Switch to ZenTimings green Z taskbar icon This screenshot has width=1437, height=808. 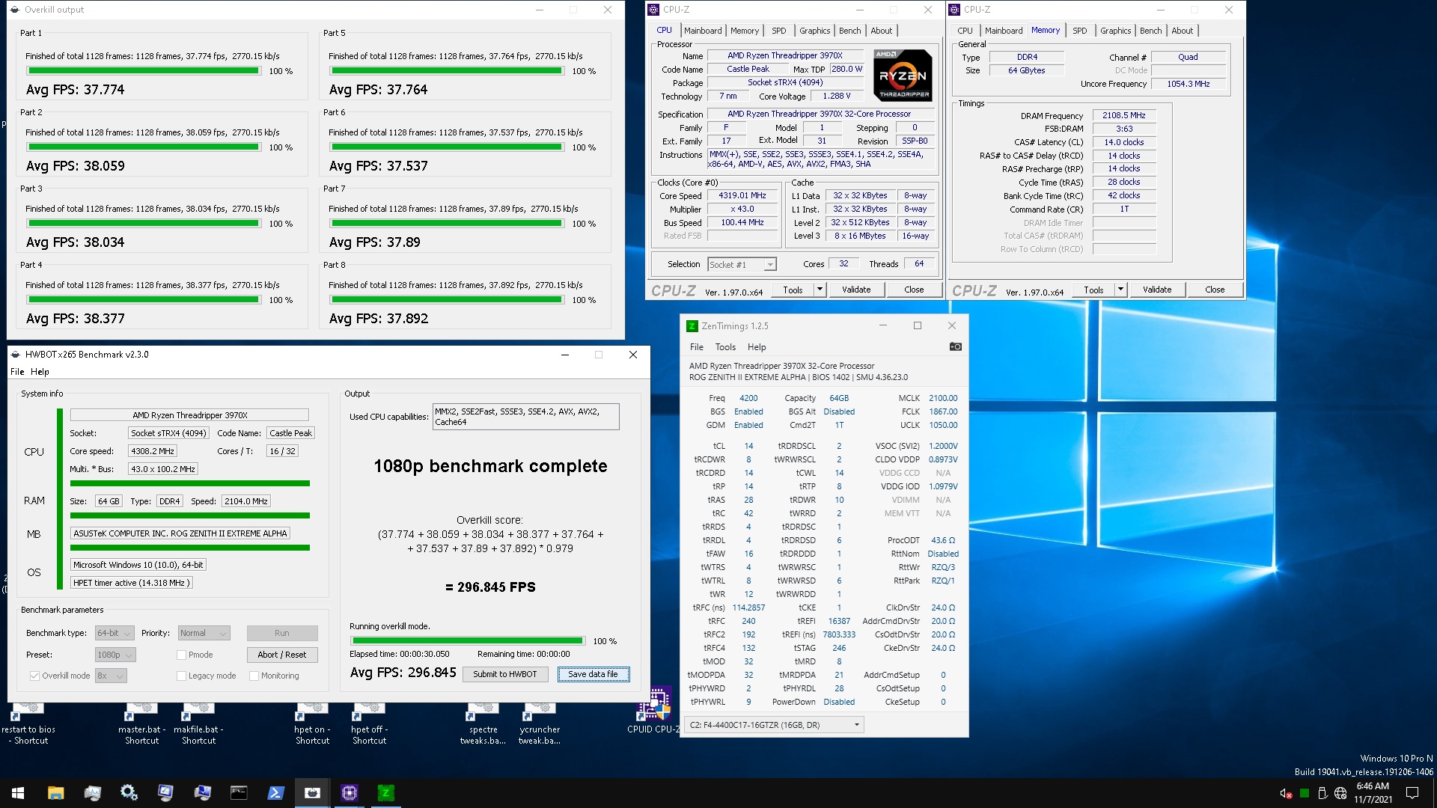tap(385, 793)
